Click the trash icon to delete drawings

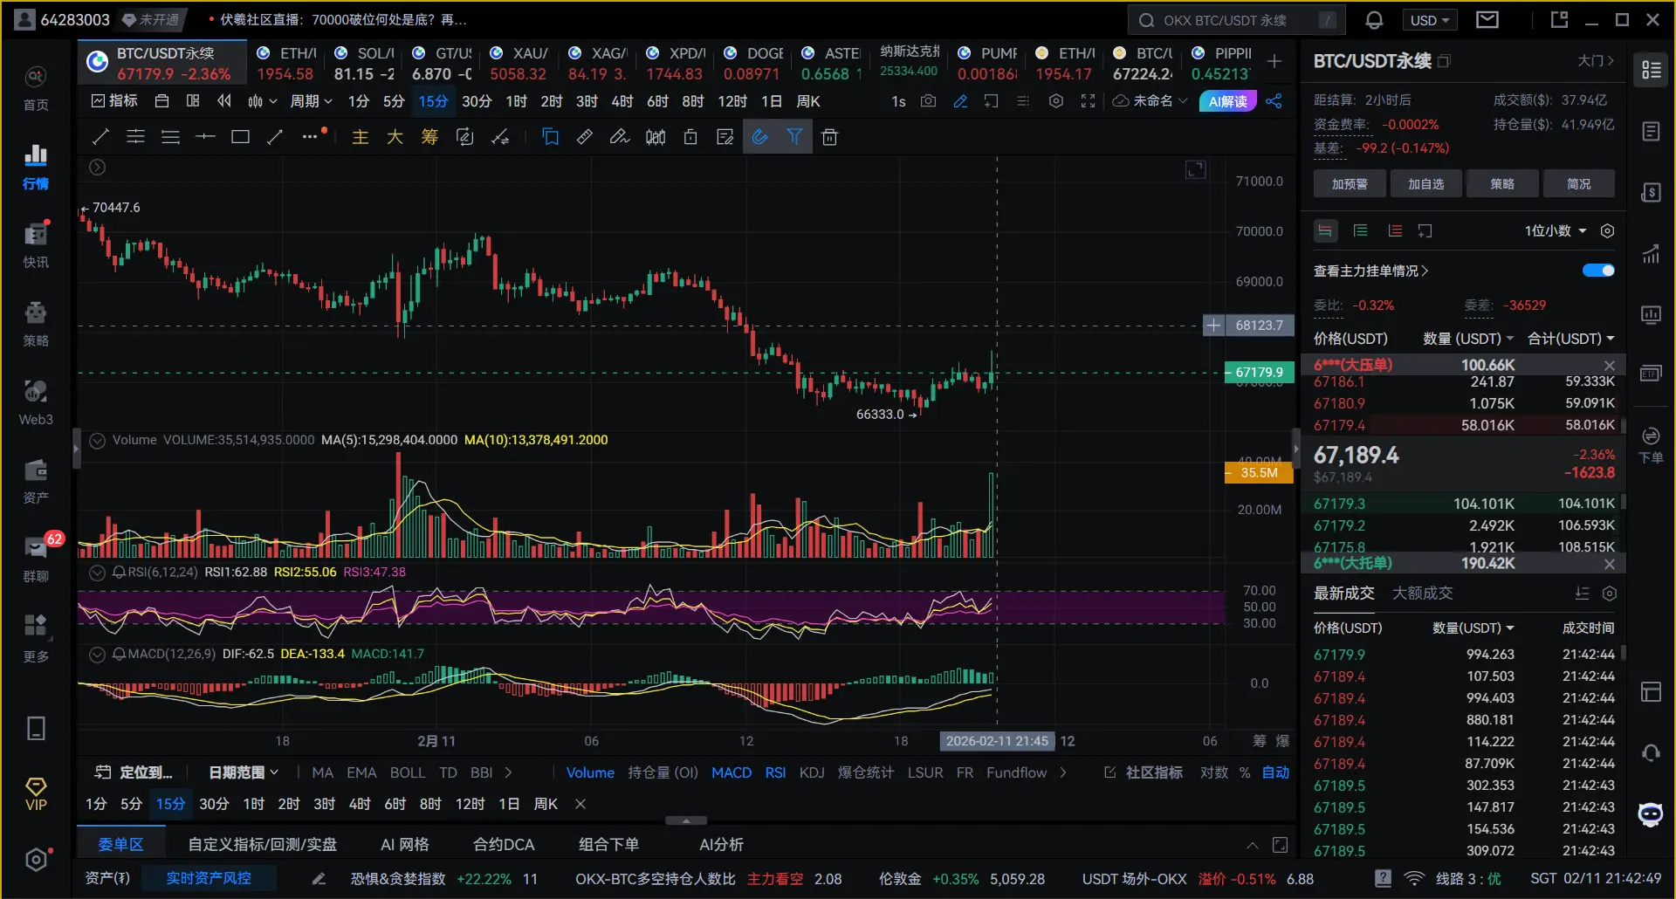point(829,137)
